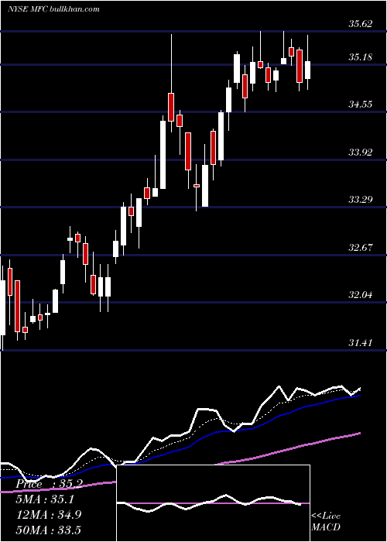Screen dimensions: 387x542
Task: Click the 50MA : 33.5 readout
Action: [48, 530]
